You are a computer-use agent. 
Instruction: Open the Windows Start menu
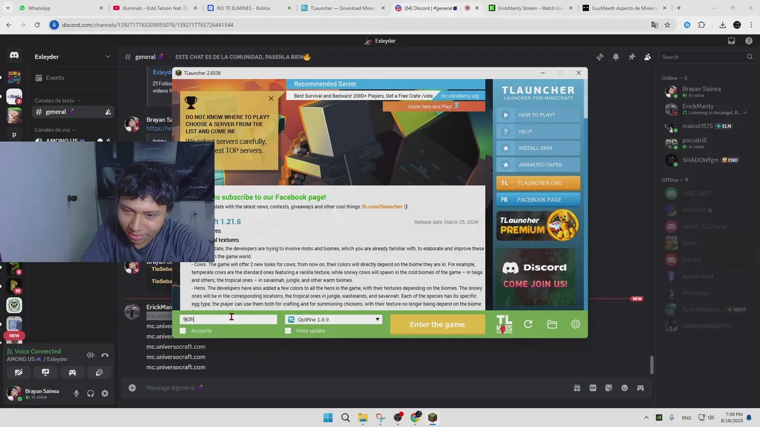328,418
